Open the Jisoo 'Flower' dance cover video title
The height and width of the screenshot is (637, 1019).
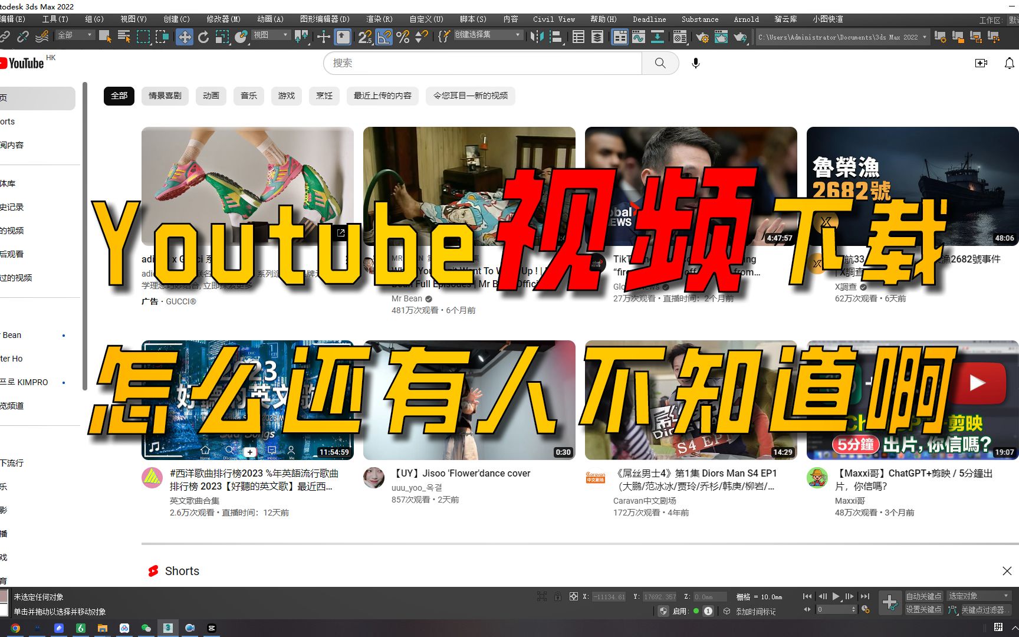click(461, 473)
